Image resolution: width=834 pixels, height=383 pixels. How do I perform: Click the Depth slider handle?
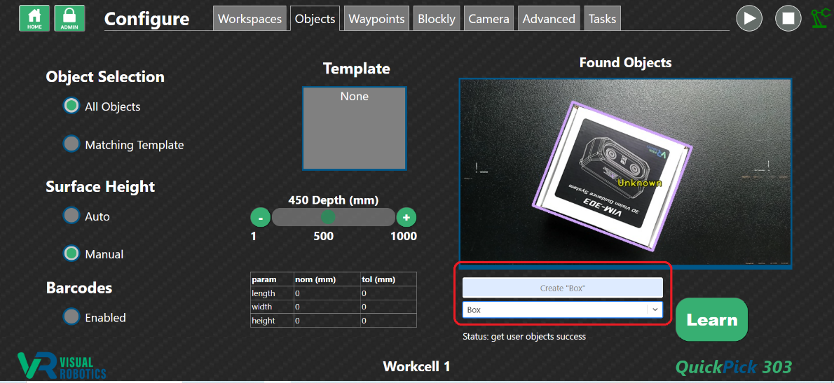click(x=328, y=217)
